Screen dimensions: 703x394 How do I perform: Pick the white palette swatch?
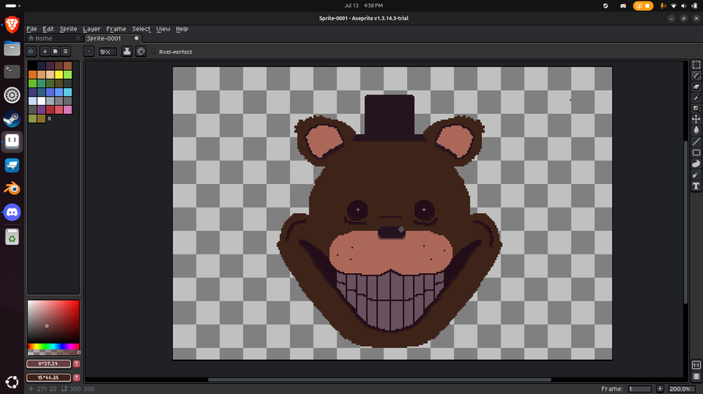(x=41, y=101)
